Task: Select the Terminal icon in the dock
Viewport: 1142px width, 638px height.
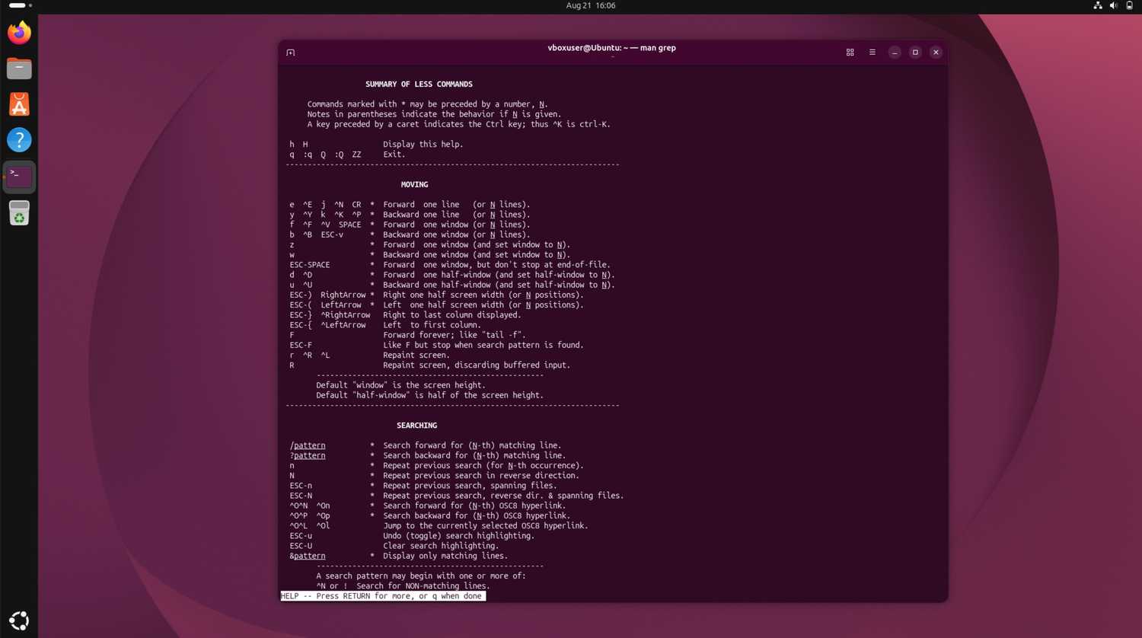Action: point(19,177)
